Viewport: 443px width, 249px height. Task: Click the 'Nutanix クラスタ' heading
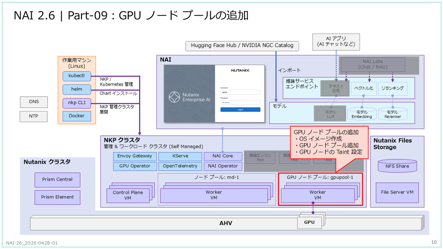tap(47, 162)
